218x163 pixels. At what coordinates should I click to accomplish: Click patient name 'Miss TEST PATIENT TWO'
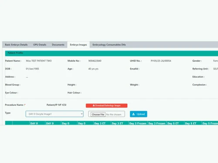[x=39, y=61]
